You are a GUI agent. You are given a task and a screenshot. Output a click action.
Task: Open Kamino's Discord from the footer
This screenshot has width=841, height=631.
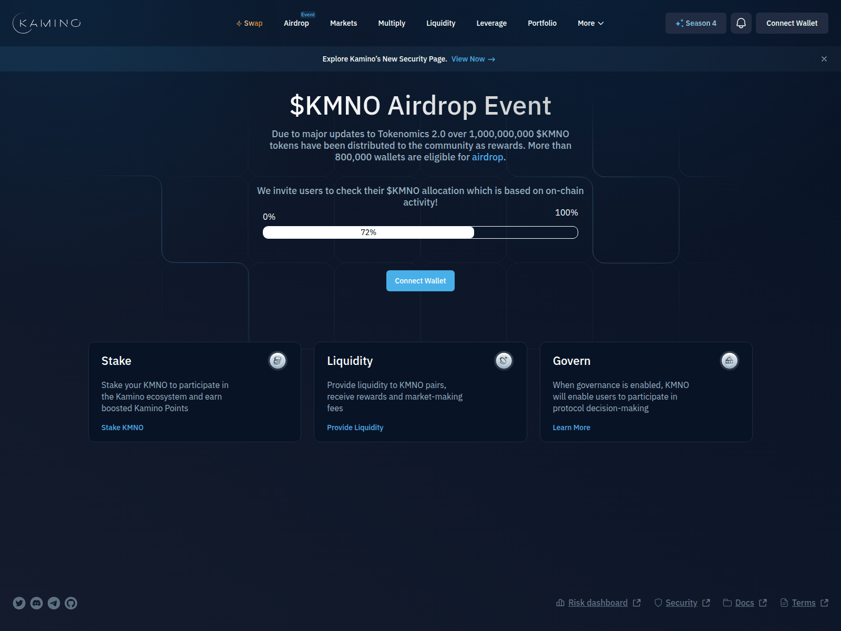coord(36,603)
